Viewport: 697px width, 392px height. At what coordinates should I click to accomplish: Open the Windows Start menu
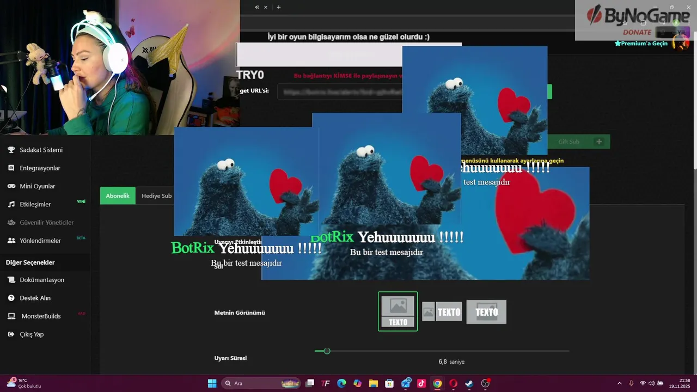tap(212, 383)
